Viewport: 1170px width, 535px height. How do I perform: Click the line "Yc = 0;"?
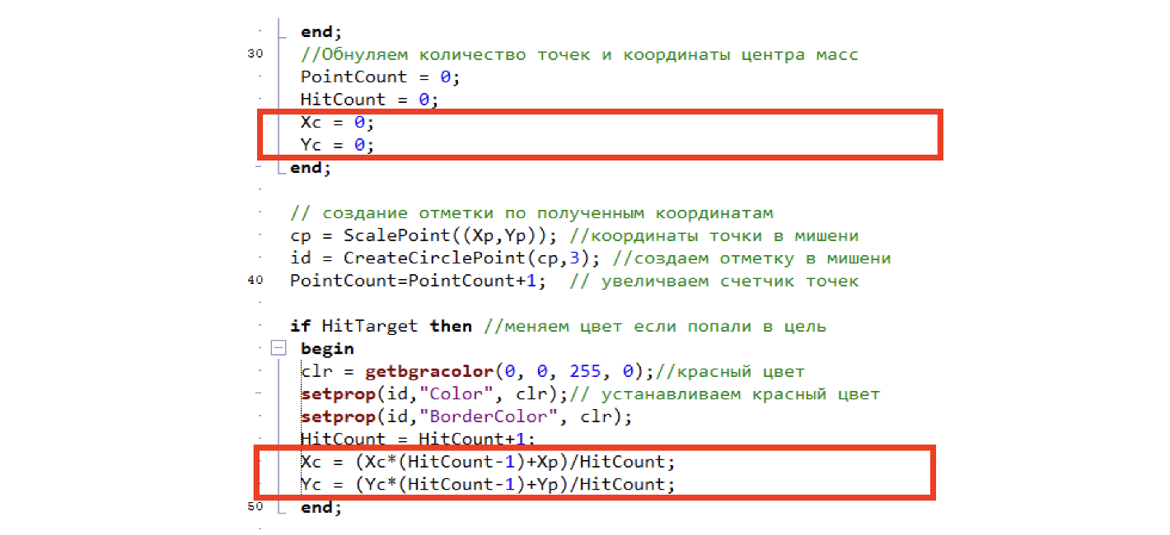coord(337,145)
